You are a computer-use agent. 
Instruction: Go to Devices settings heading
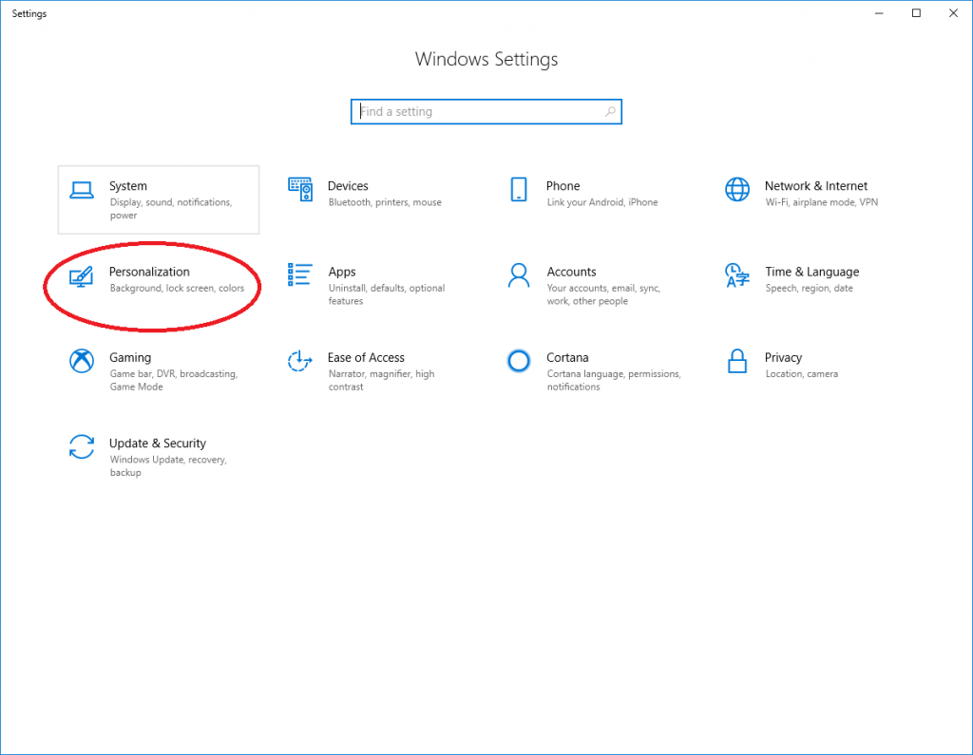(348, 186)
